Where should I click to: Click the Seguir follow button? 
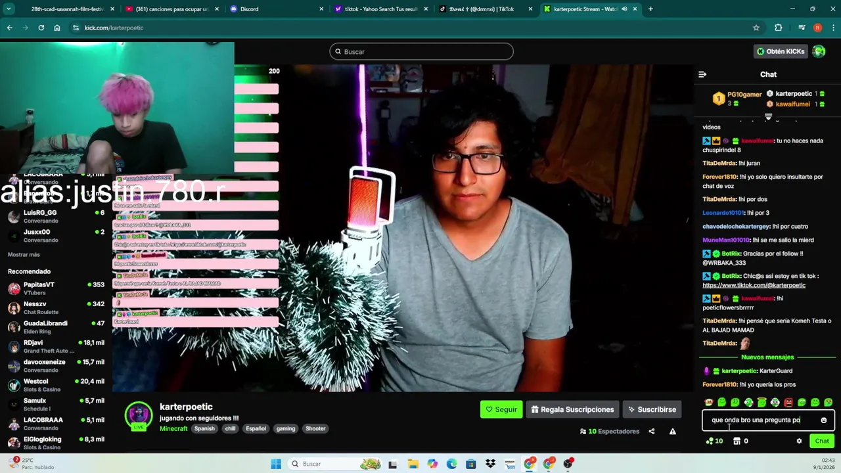[501, 409]
